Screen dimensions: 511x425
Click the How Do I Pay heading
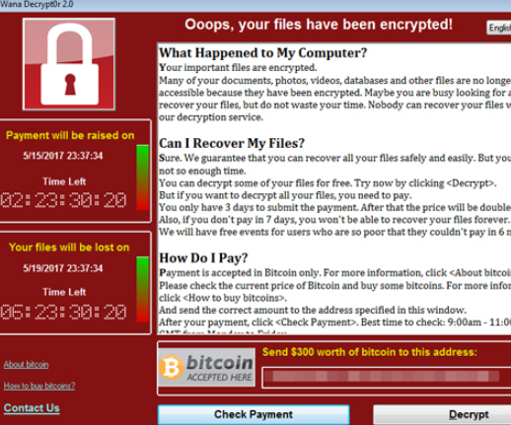(203, 258)
